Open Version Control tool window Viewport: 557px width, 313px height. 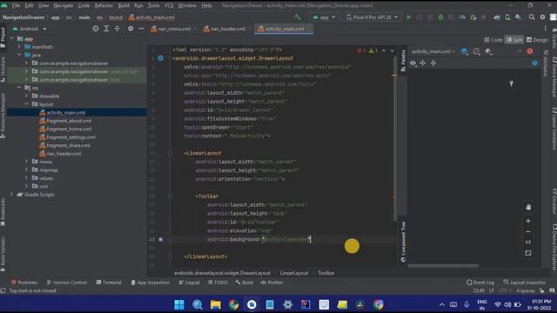67,283
